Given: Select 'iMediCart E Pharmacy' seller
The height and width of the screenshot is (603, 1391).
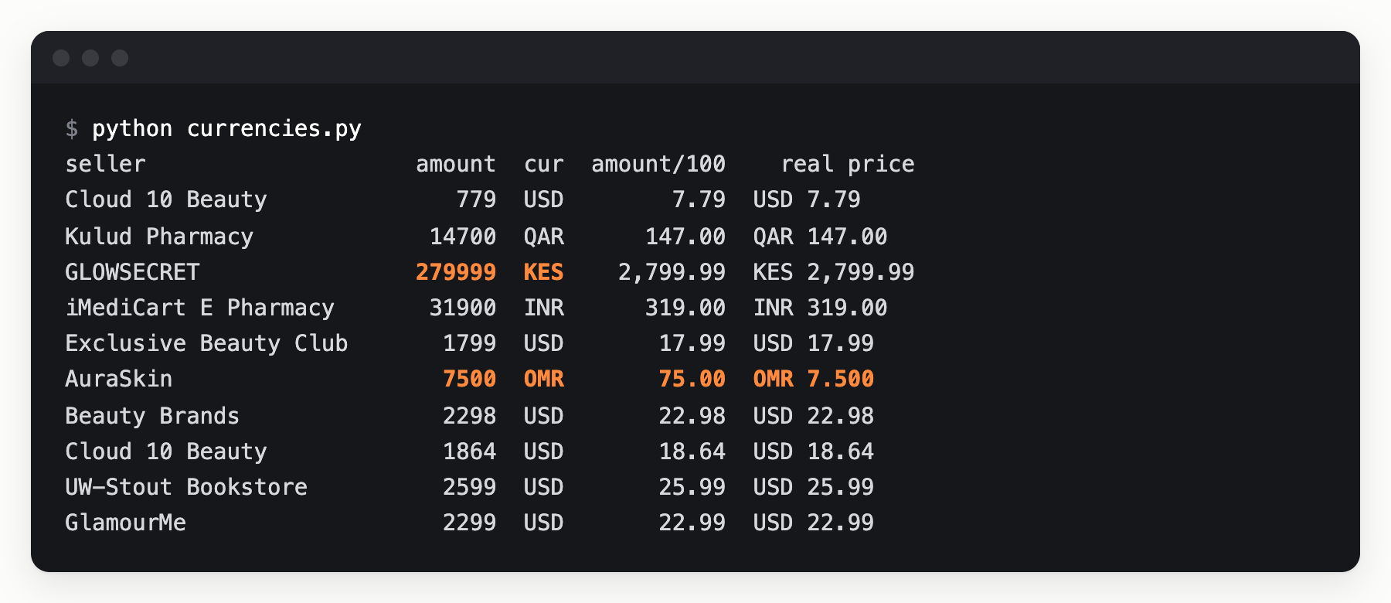Looking at the screenshot, I should pyautogui.click(x=199, y=308).
